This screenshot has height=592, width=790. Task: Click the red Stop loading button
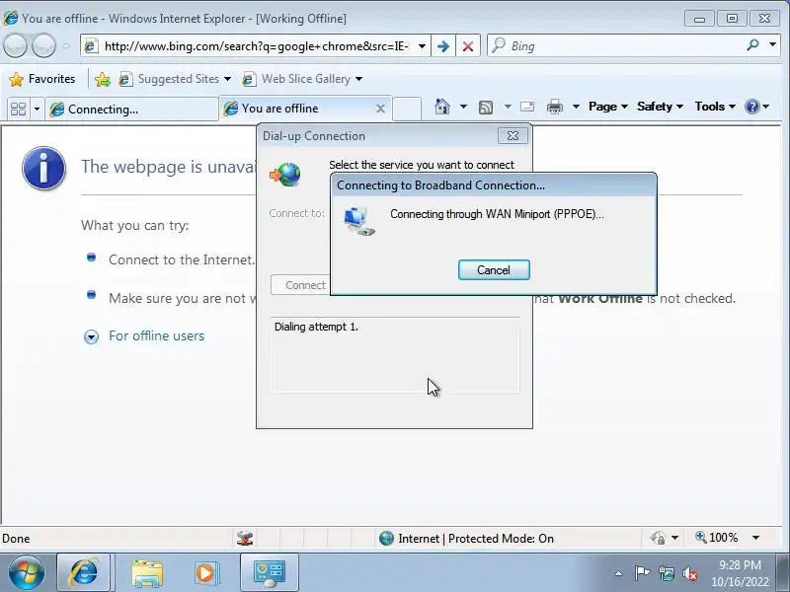468,46
